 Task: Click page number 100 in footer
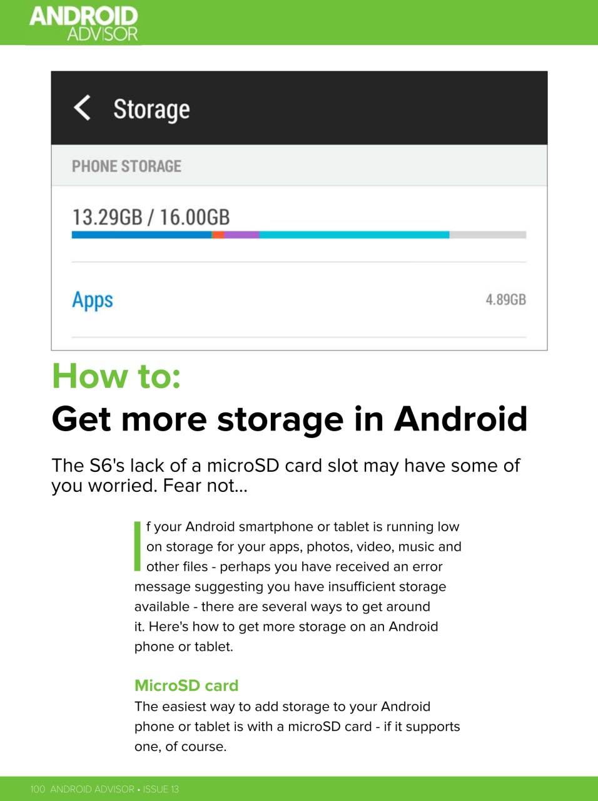point(36,789)
